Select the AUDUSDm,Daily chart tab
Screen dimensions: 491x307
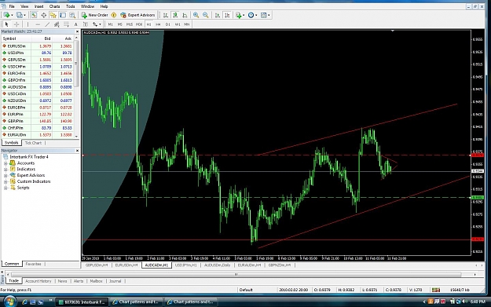click(218, 265)
